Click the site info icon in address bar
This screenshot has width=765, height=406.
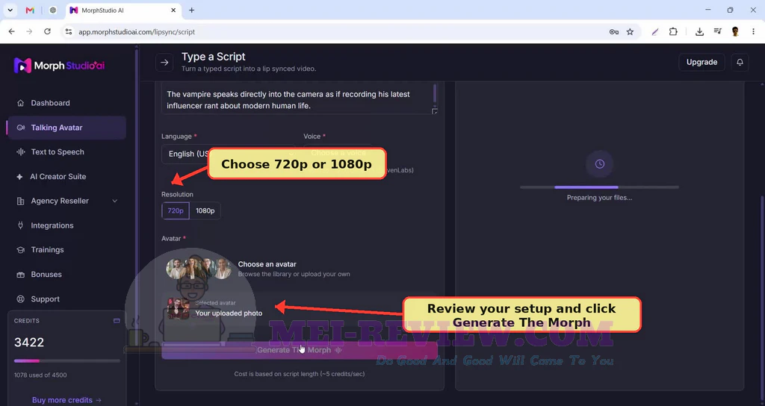pos(69,31)
